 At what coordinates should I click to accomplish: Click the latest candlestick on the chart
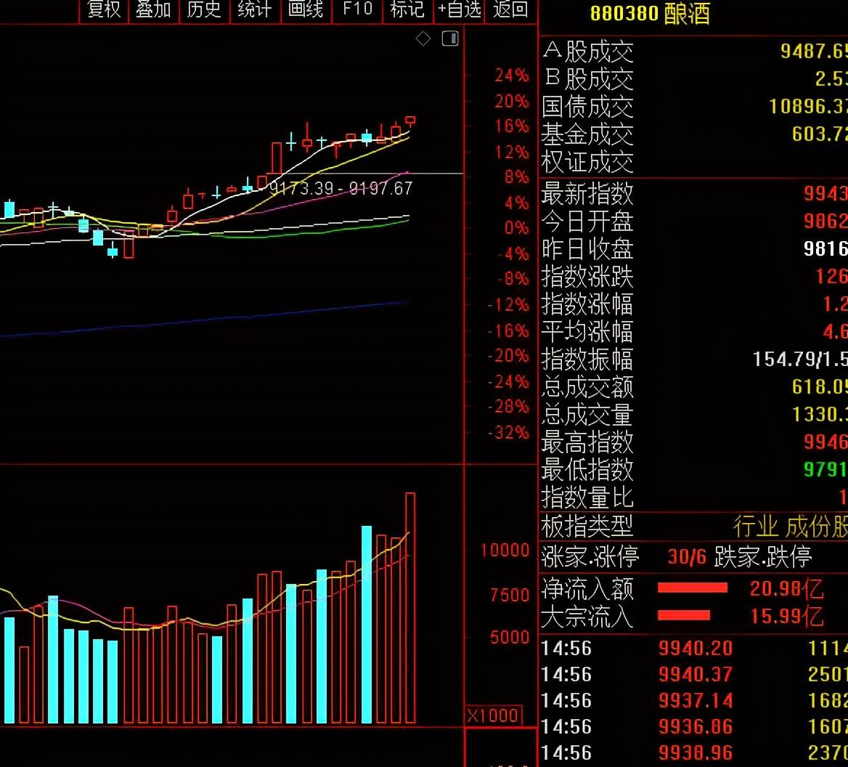coord(410,121)
